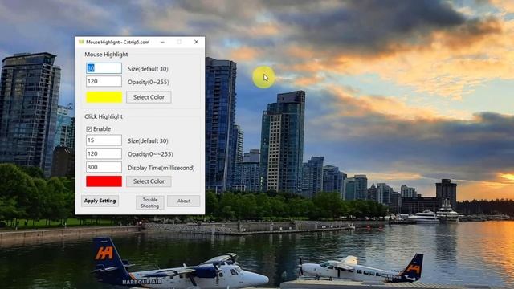This screenshot has width=514, height=289.
Task: Open the Trouble Shooting button
Action: tap(150, 202)
